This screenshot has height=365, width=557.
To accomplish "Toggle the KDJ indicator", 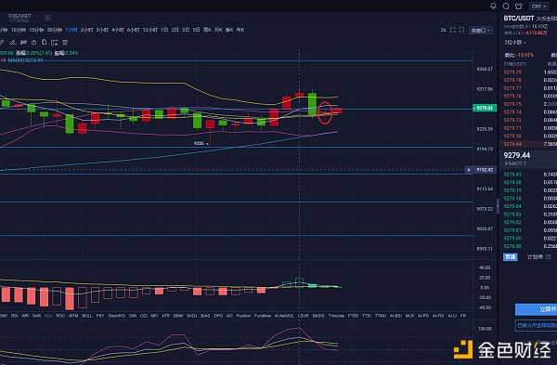I will coord(48,316).
